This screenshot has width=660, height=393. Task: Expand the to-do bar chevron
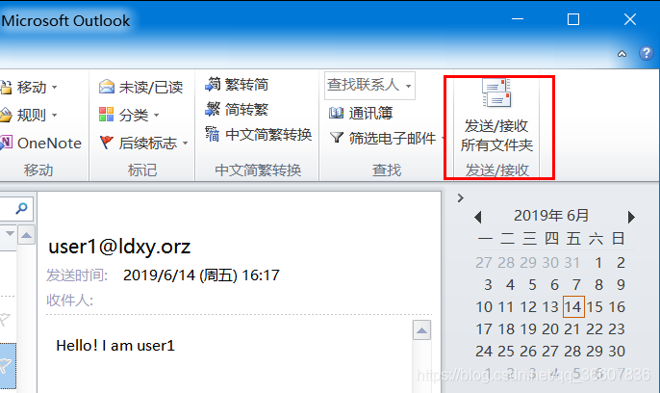461,198
